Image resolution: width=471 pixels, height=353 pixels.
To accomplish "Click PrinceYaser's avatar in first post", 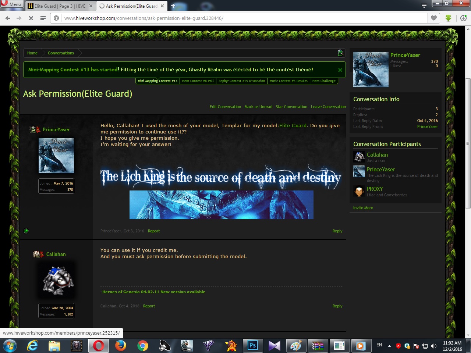I will pos(56,156).
